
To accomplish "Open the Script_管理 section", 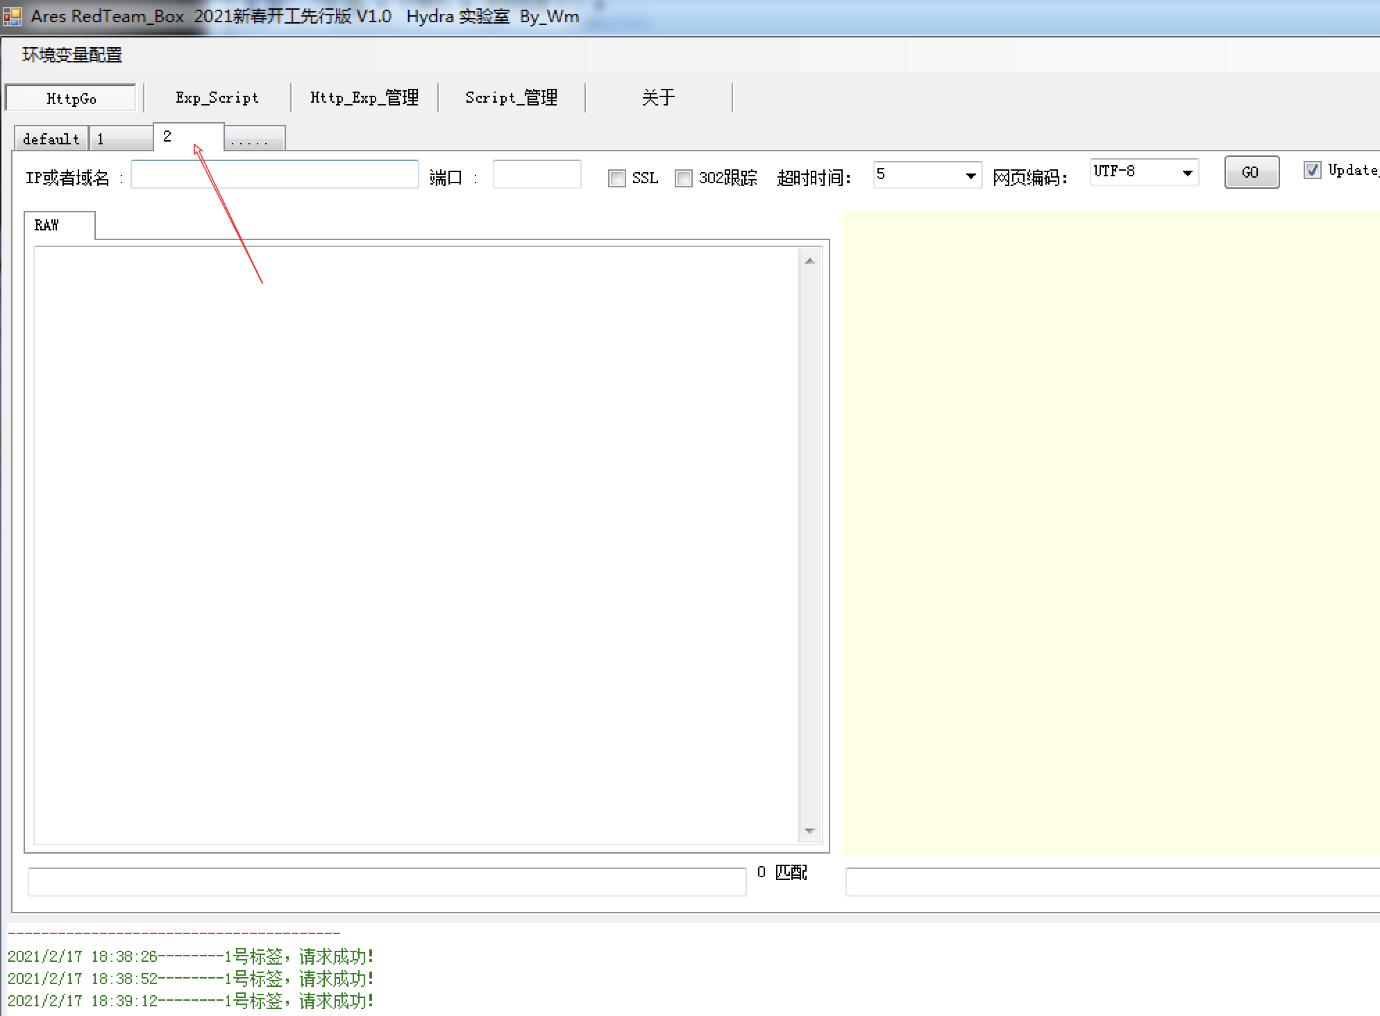I will (512, 98).
